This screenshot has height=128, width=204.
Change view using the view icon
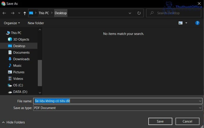click(181, 23)
